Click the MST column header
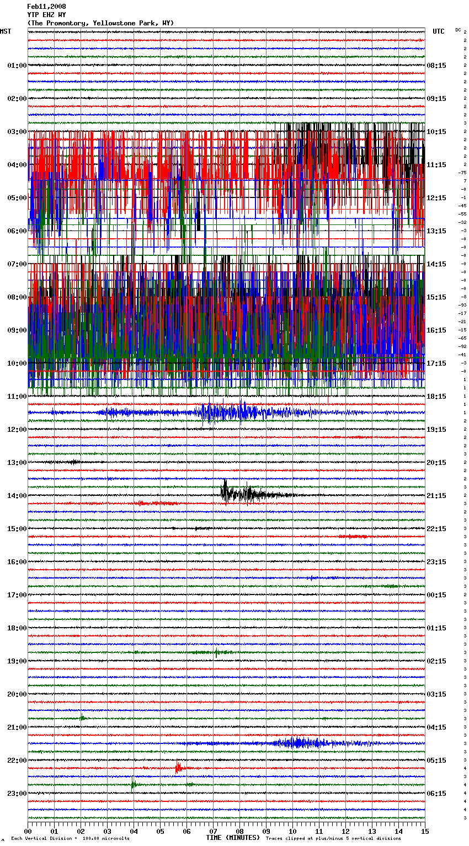The width and height of the screenshot is (469, 846). 6,31
